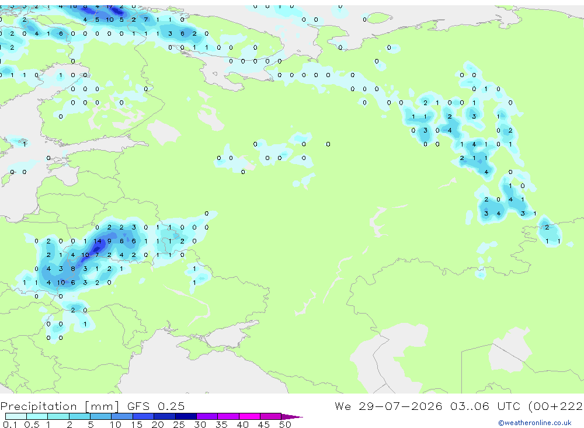The width and height of the screenshot is (584, 428).
Task: Click the legend tick label '30'
Action: point(200,424)
